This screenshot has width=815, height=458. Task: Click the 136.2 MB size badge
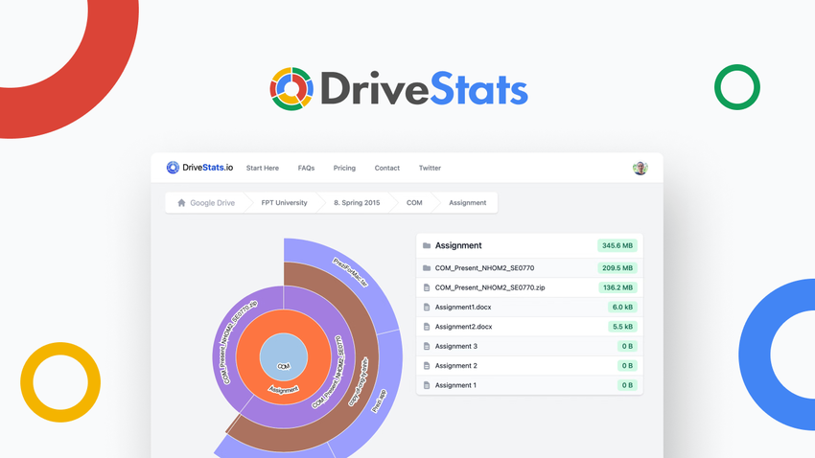[x=617, y=287]
